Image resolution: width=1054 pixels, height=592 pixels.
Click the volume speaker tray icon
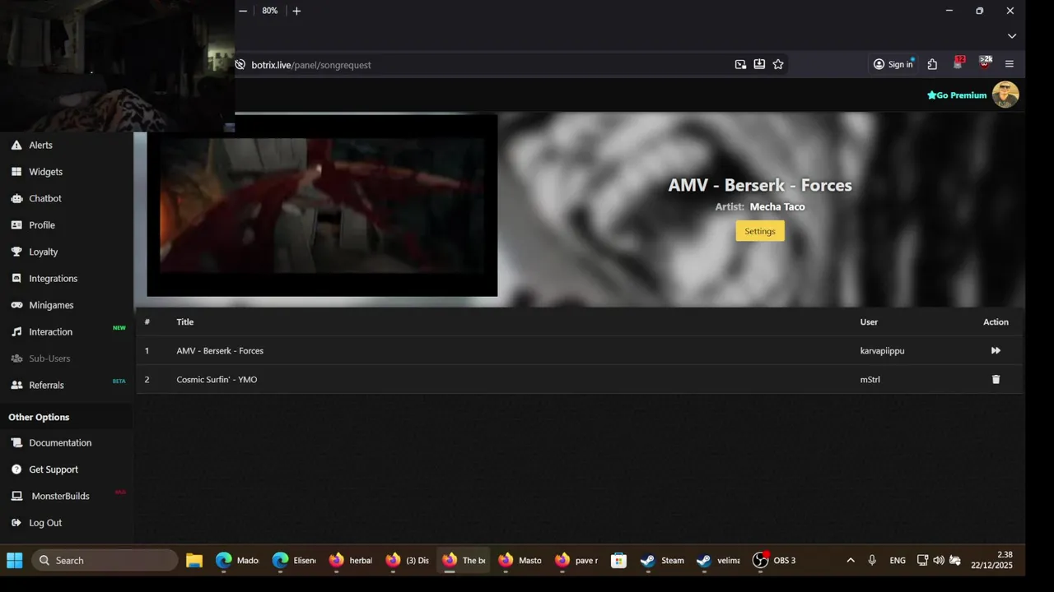[938, 561]
